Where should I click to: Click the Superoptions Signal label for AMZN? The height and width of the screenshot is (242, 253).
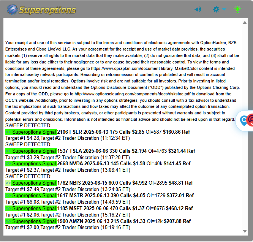(x=31, y=221)
